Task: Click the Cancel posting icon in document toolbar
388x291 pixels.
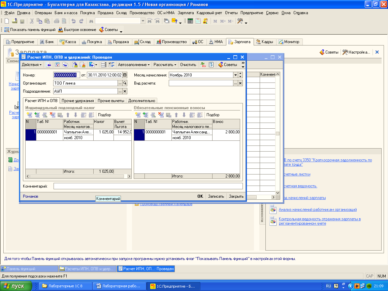Action: pos(83,65)
